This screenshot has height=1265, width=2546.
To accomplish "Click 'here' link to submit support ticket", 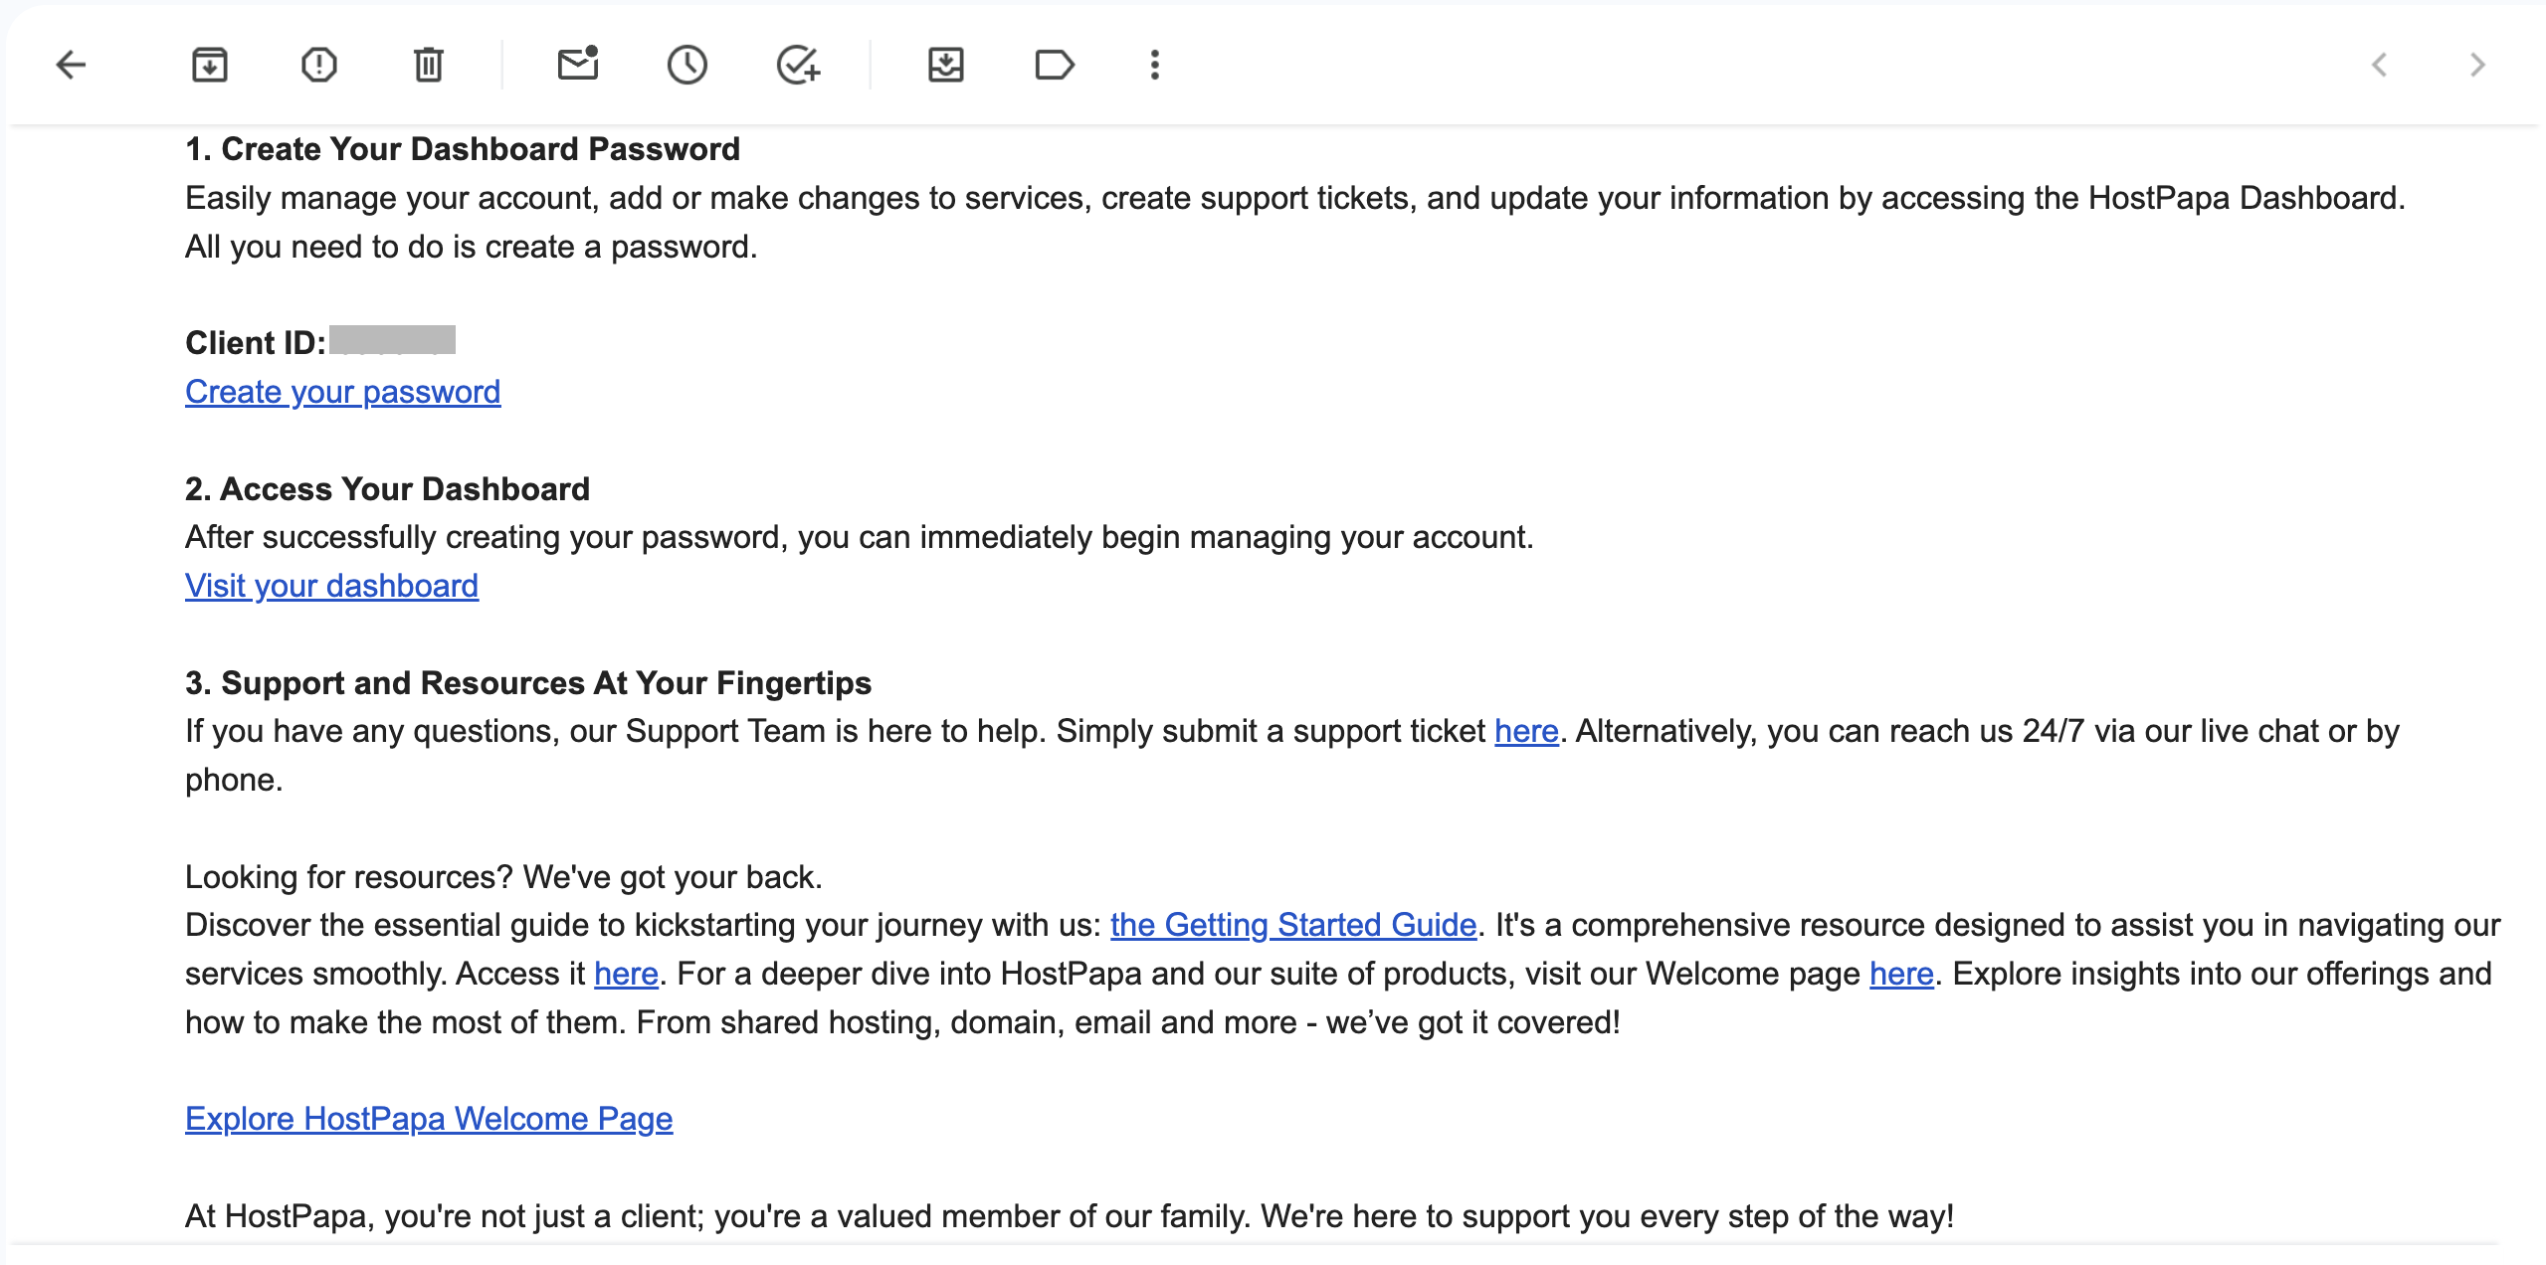I will pyautogui.click(x=1526, y=731).
